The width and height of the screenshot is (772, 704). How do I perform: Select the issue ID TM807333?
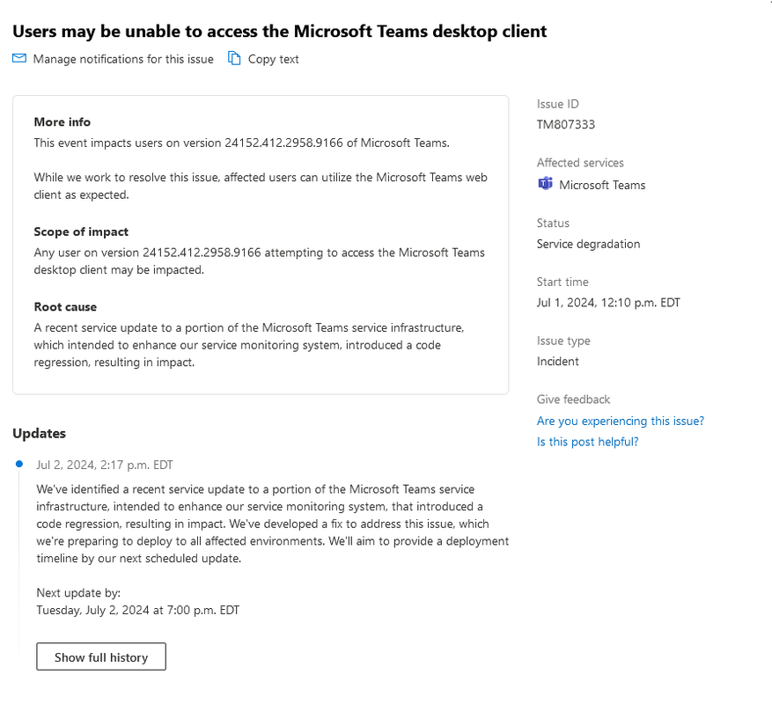(566, 125)
